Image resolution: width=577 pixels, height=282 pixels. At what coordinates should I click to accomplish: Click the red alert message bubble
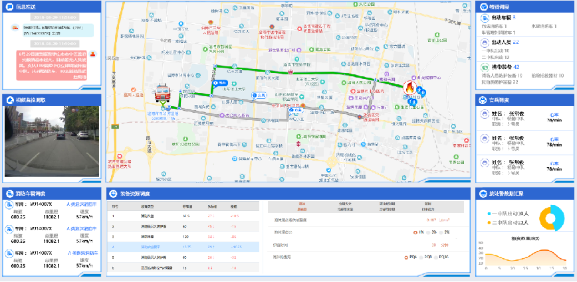point(52,64)
